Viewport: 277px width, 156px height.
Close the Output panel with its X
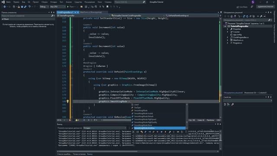coord(220,124)
